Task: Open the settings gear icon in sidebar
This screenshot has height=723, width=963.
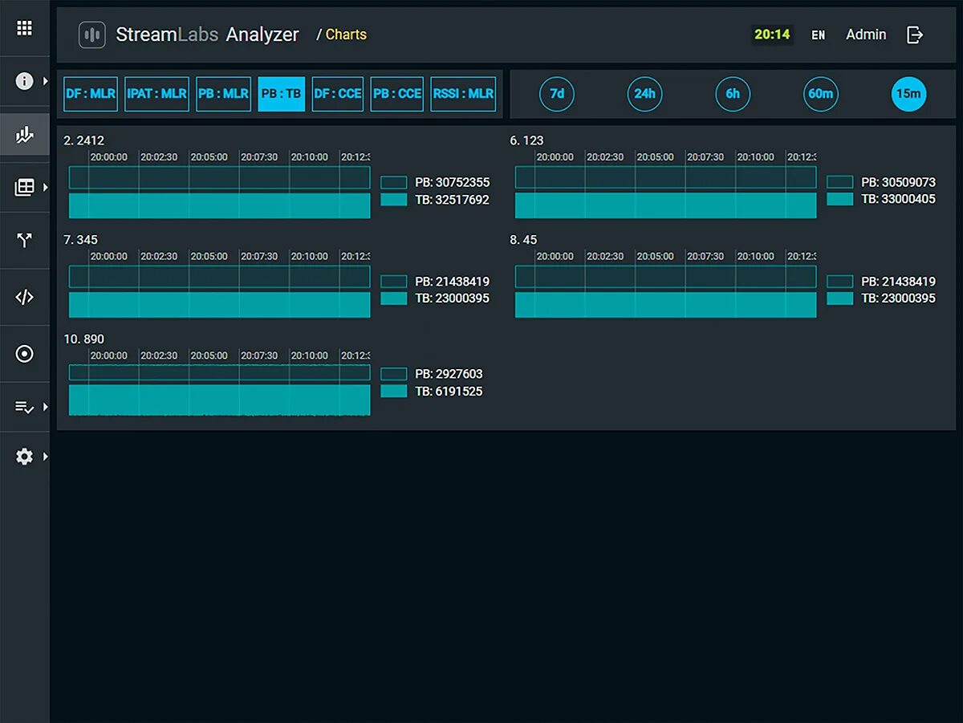Action: [x=24, y=457]
